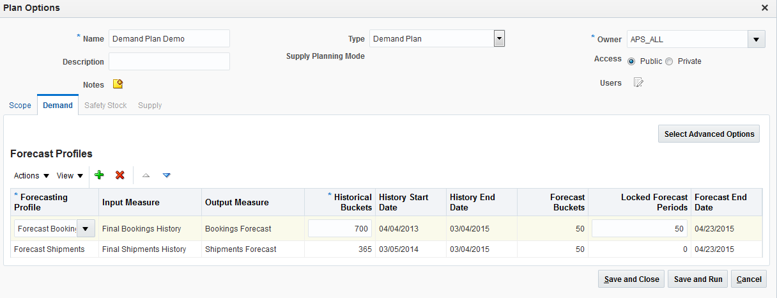The width and height of the screenshot is (777, 298).
Task: Click the Select Advanced Options button
Action: pyautogui.click(x=709, y=134)
